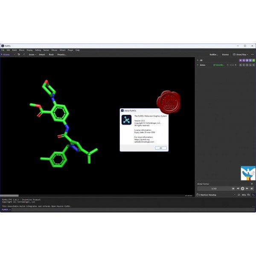Screen dimensions: 256x256
Task: Expand the Draw/Ray dropdown
Action: [x=241, y=55]
